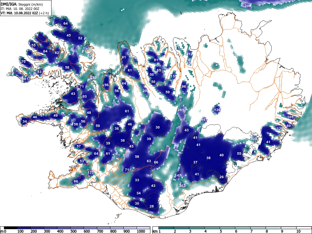Click the '10' label ending the kilometre scale

point(299,232)
